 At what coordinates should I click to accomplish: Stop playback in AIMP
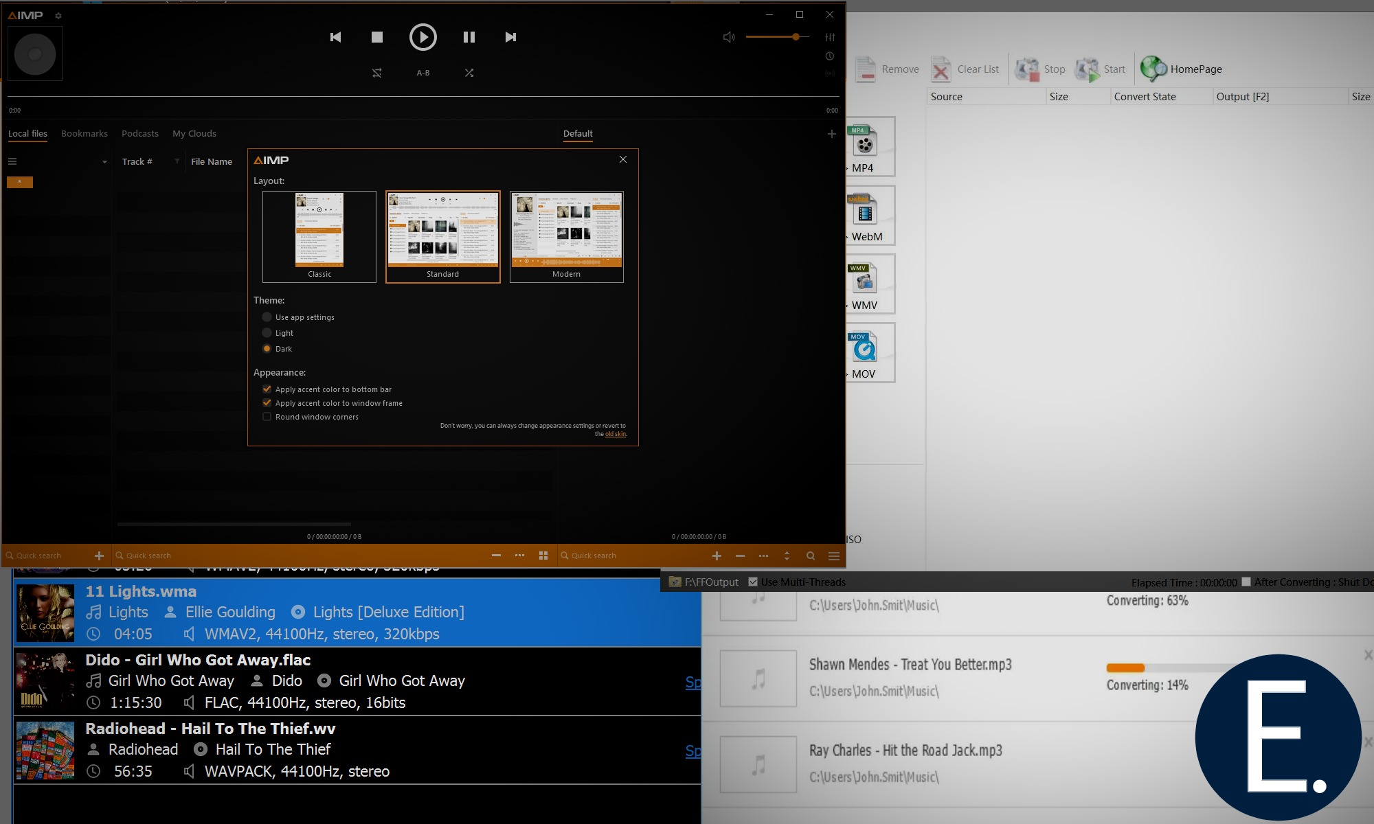click(x=377, y=37)
